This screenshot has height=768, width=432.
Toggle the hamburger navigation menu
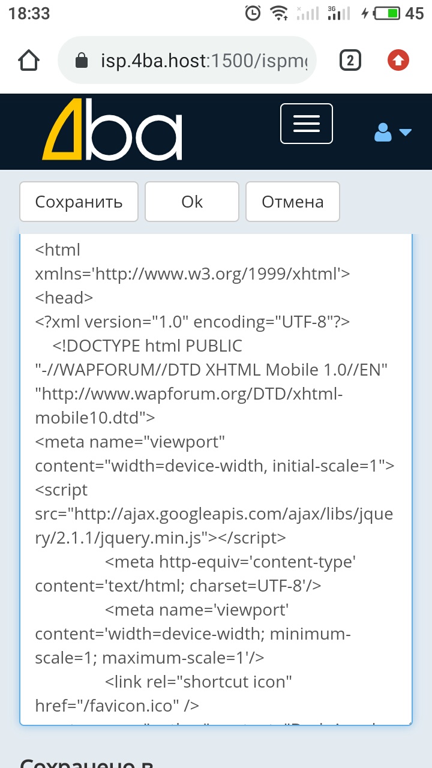pyautogui.click(x=307, y=124)
